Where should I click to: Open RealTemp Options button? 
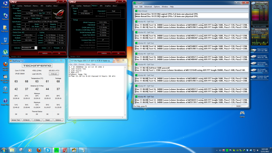[58, 120]
